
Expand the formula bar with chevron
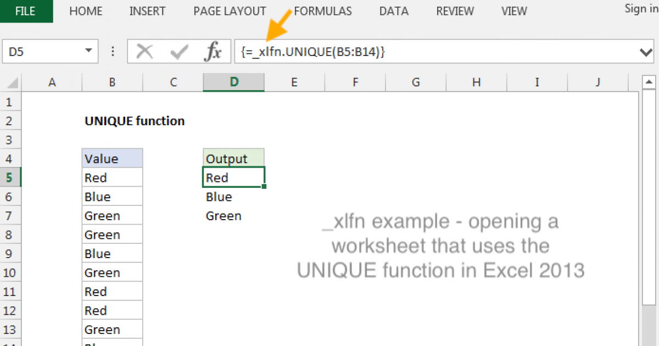click(x=646, y=52)
